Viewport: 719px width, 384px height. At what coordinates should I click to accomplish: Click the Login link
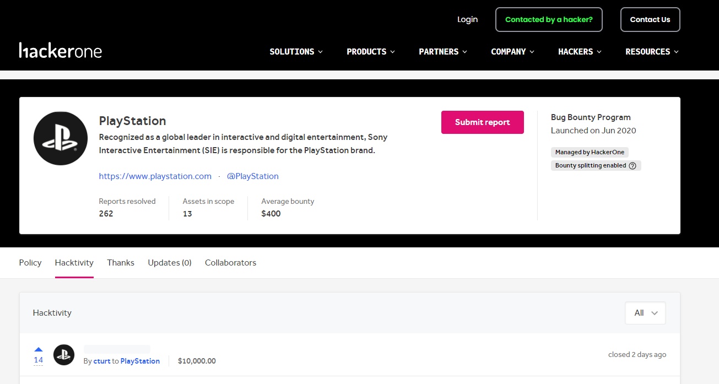[467, 19]
